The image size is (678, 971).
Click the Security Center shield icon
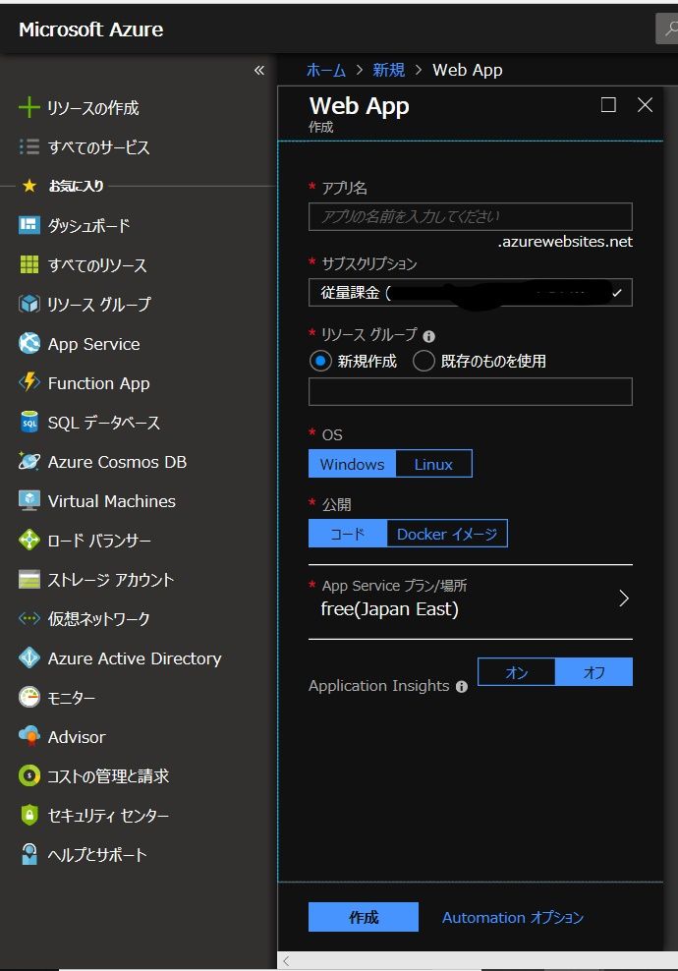coord(29,815)
